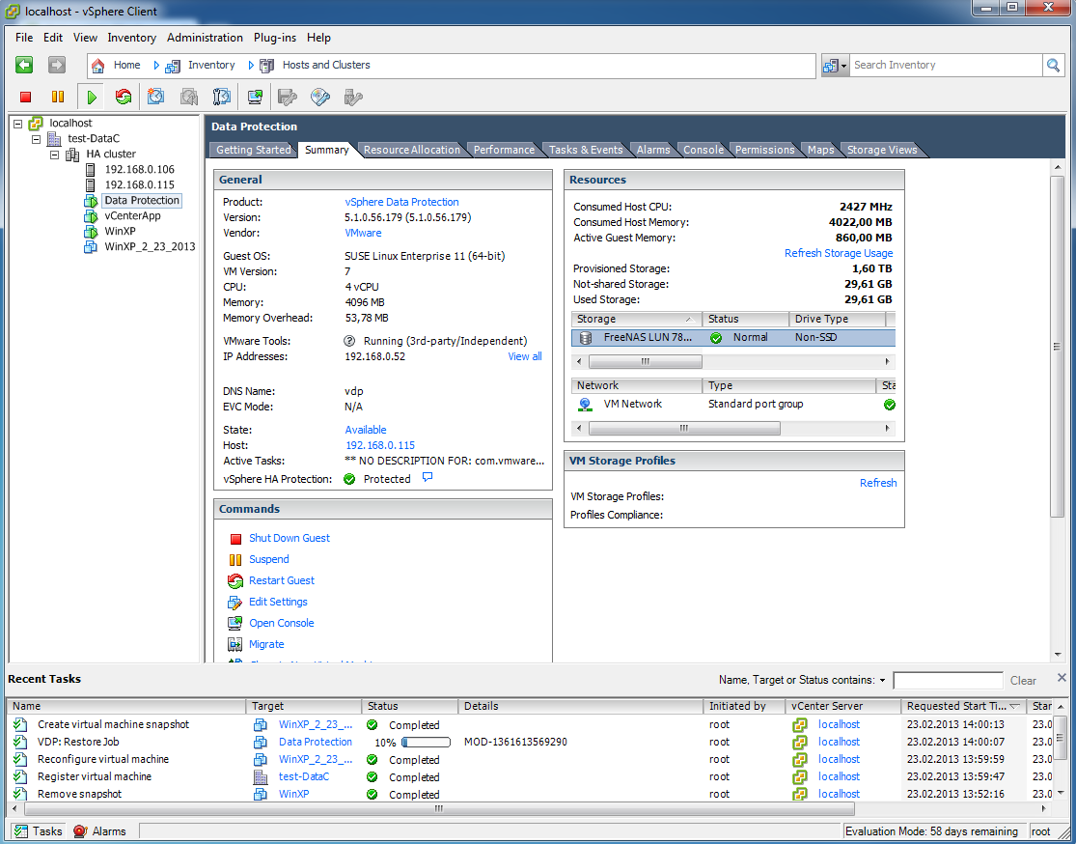The height and width of the screenshot is (844, 1076).
Task: Sort by the Storage column header
Action: (636, 319)
